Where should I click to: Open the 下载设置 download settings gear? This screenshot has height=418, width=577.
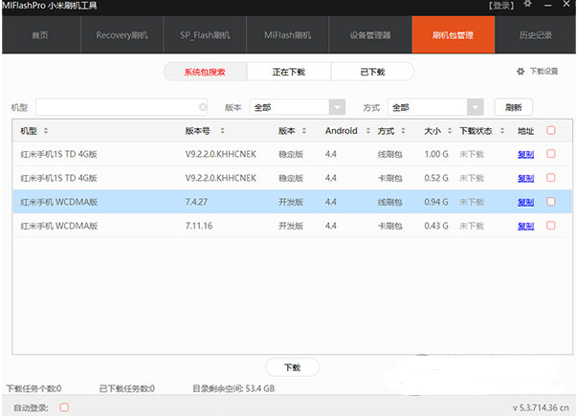[521, 72]
